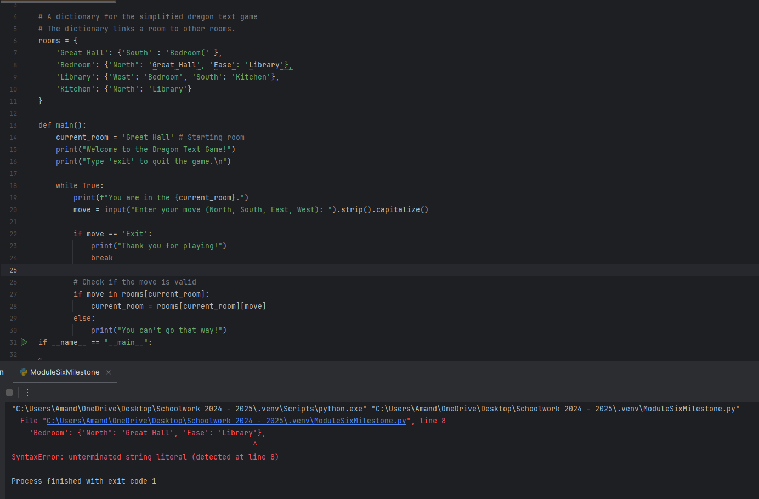
Task: Click the console echo of the 'Bedroom' line
Action: [148, 433]
